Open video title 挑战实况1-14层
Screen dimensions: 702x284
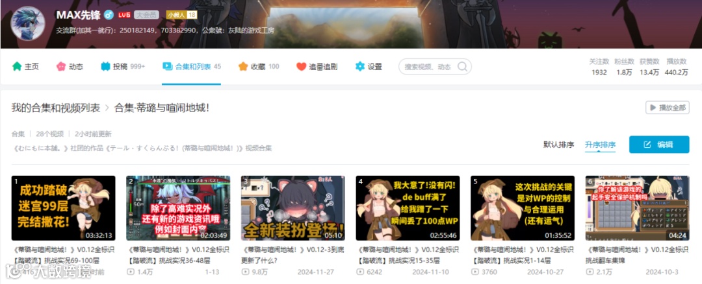click(523, 255)
